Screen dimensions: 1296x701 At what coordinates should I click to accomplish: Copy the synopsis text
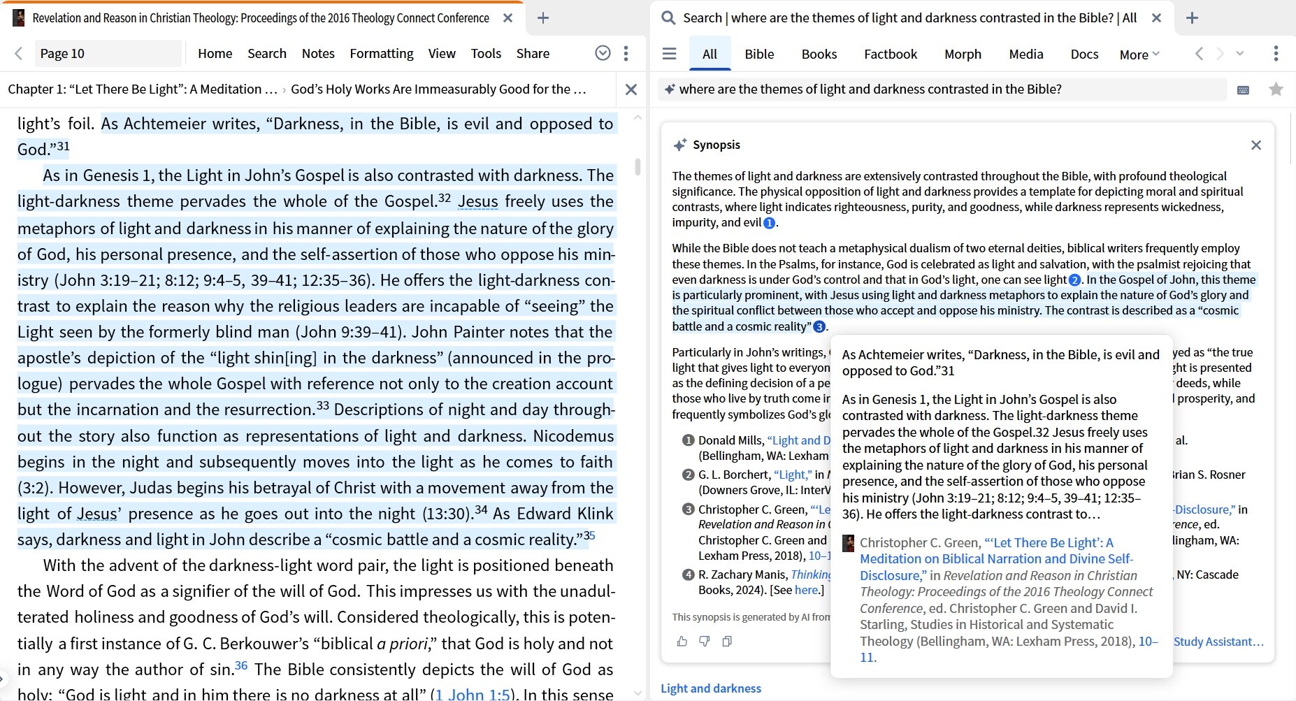(727, 641)
